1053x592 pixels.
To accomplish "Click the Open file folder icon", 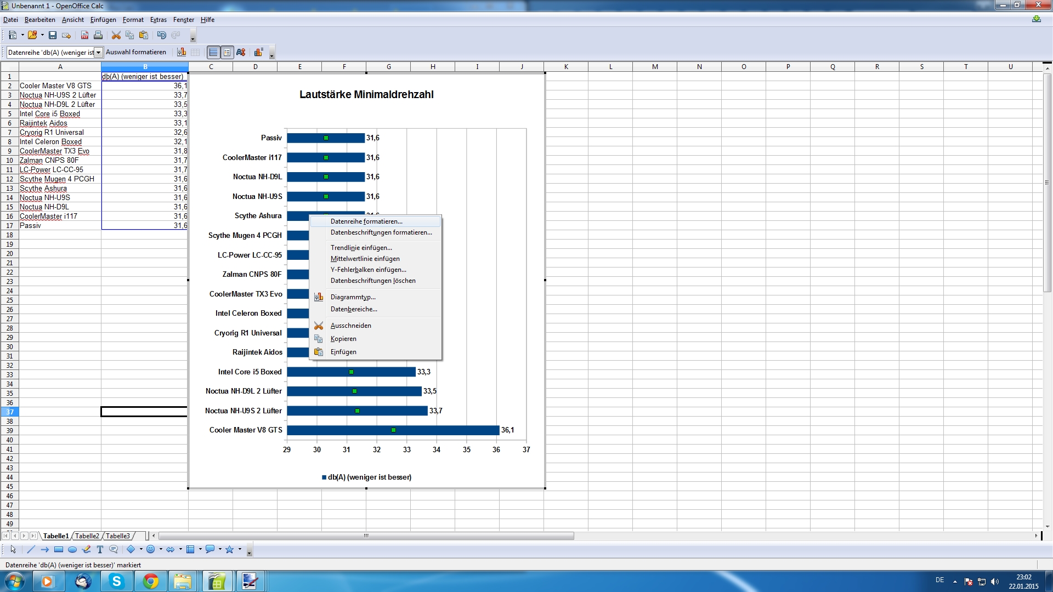I will [x=32, y=35].
